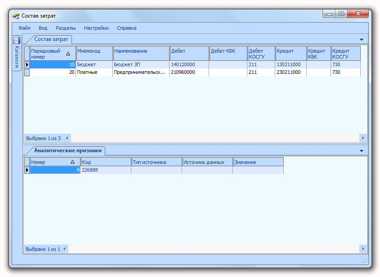Click cell with order number 20
This screenshot has width=380, height=277.
pos(53,73)
